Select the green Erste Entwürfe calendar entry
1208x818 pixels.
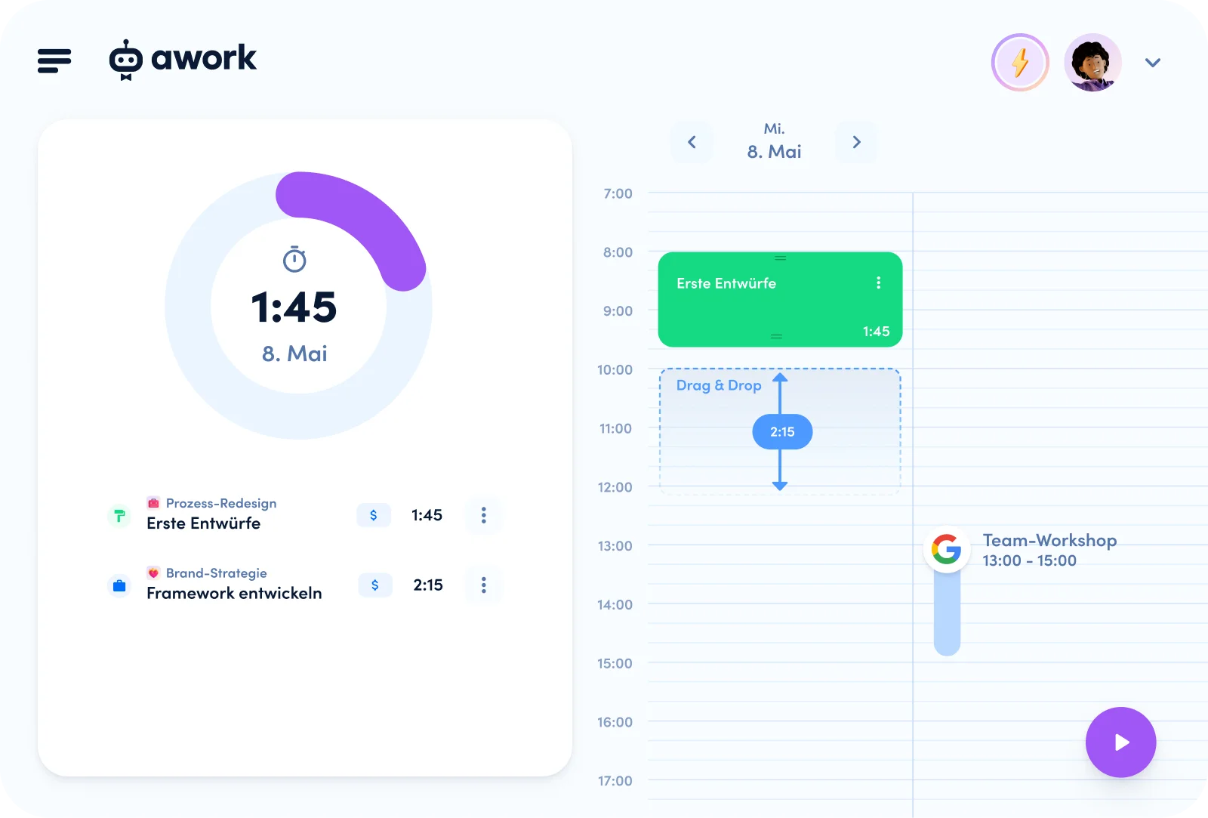pyautogui.click(x=780, y=300)
